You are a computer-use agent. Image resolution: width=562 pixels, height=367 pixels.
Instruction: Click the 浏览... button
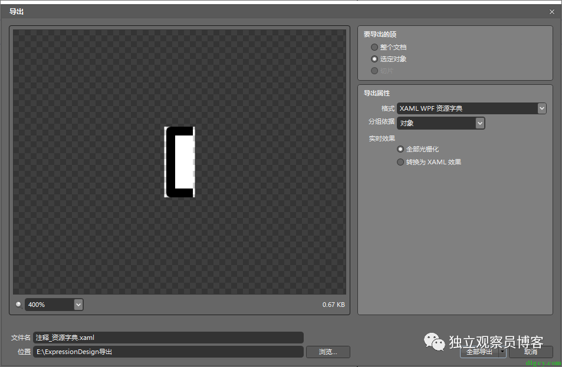pos(328,352)
